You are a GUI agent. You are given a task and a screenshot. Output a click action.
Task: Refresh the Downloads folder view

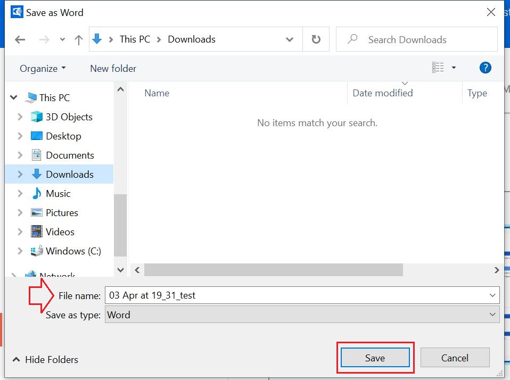click(316, 39)
